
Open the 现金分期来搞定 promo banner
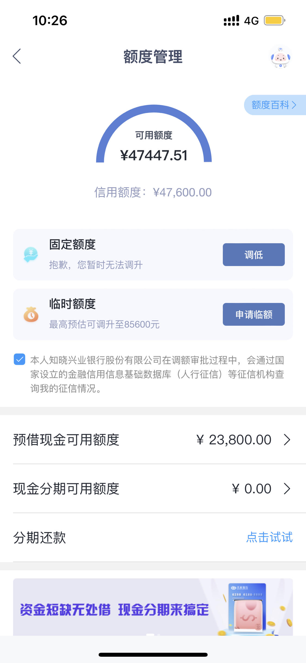point(153,607)
